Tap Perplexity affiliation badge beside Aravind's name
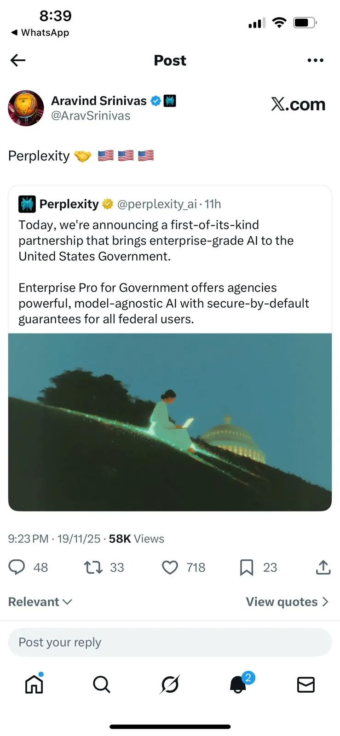 (x=170, y=101)
